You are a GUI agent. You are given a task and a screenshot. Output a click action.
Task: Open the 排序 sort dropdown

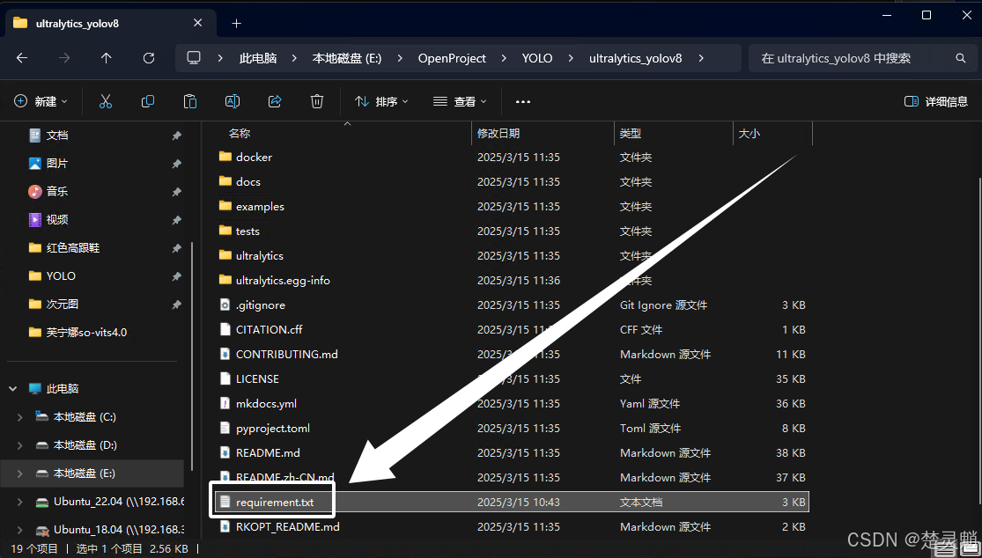pos(381,101)
